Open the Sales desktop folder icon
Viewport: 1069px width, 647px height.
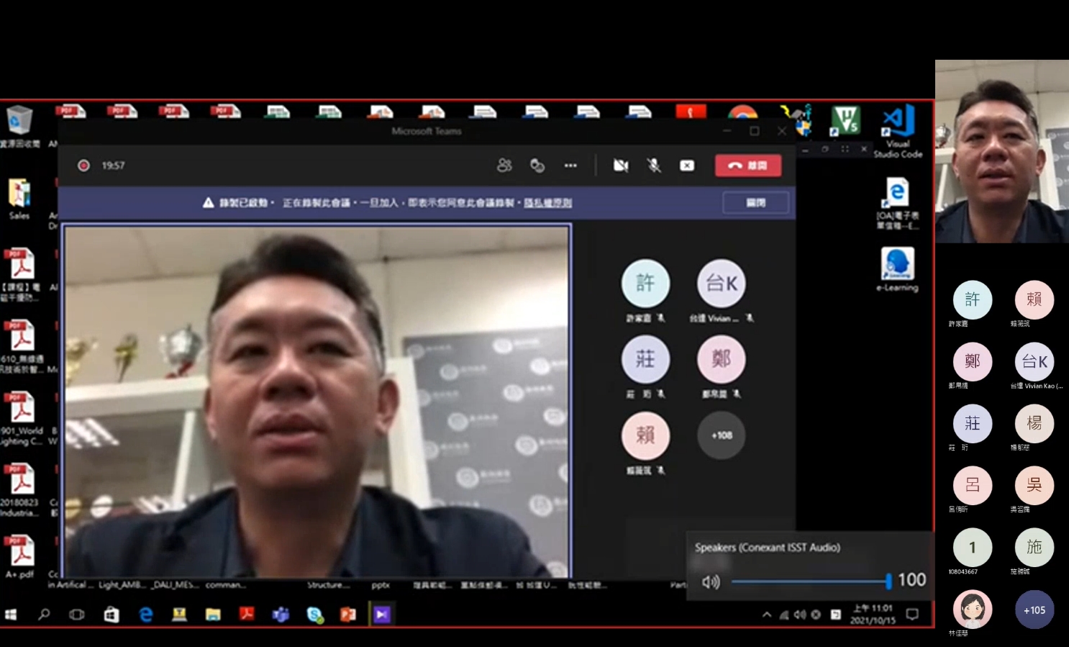pyautogui.click(x=19, y=199)
